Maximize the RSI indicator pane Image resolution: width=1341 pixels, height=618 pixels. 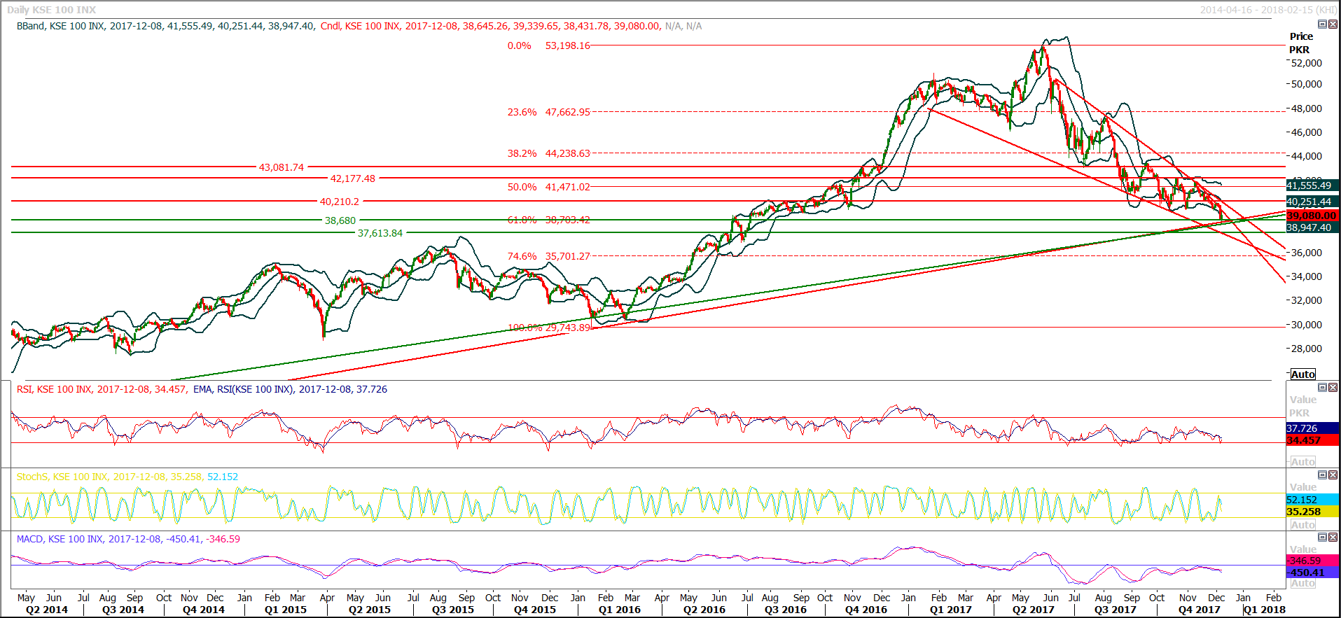[1322, 387]
